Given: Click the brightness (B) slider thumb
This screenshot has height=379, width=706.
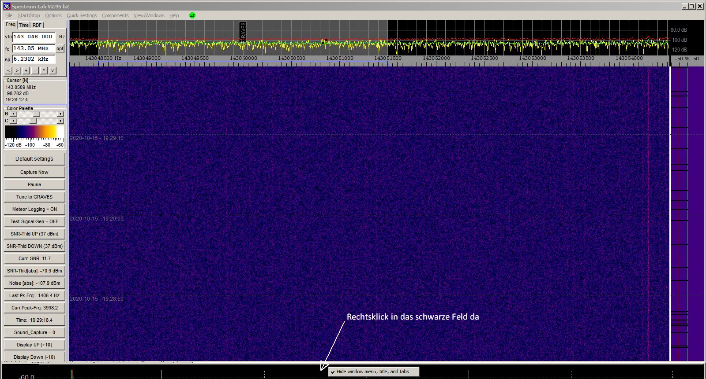Looking at the screenshot, I should (x=37, y=114).
